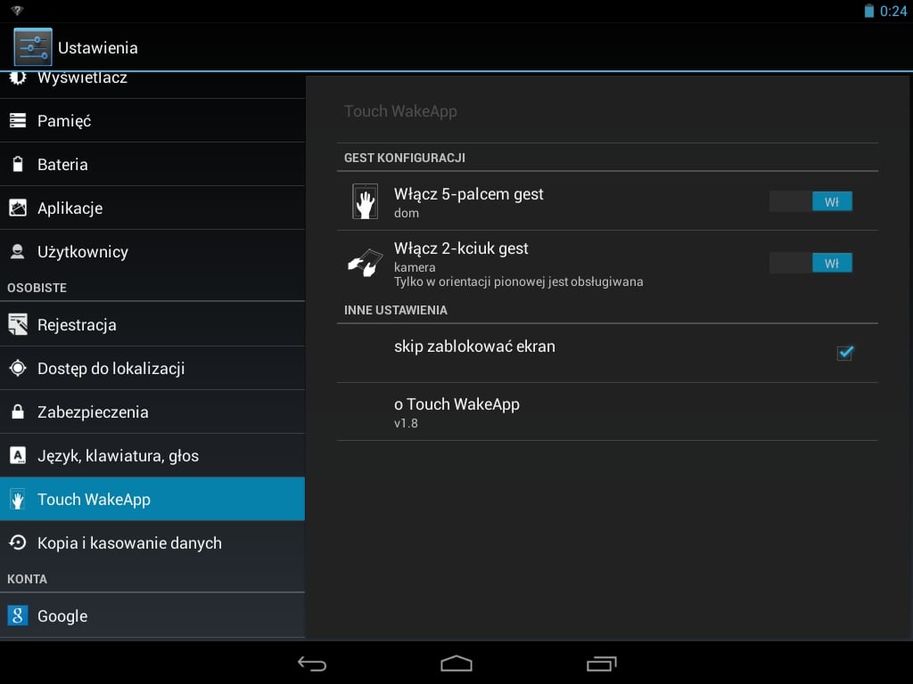Image resolution: width=913 pixels, height=684 pixels.
Task: Open Pamięć settings
Action: tap(152, 120)
